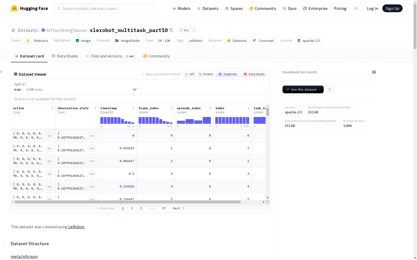Open the Use this dataset dropdown
This screenshot has height=260, width=417.
click(x=303, y=89)
